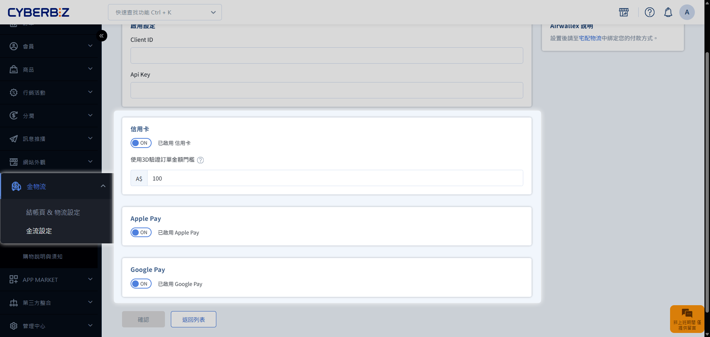
Task: Toggle off the 信用卡 credit card switch
Action: click(141, 143)
